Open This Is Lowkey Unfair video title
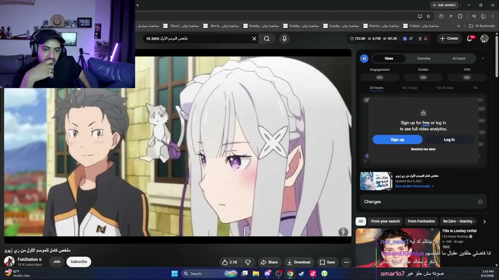499x280 pixels. tap(459, 231)
